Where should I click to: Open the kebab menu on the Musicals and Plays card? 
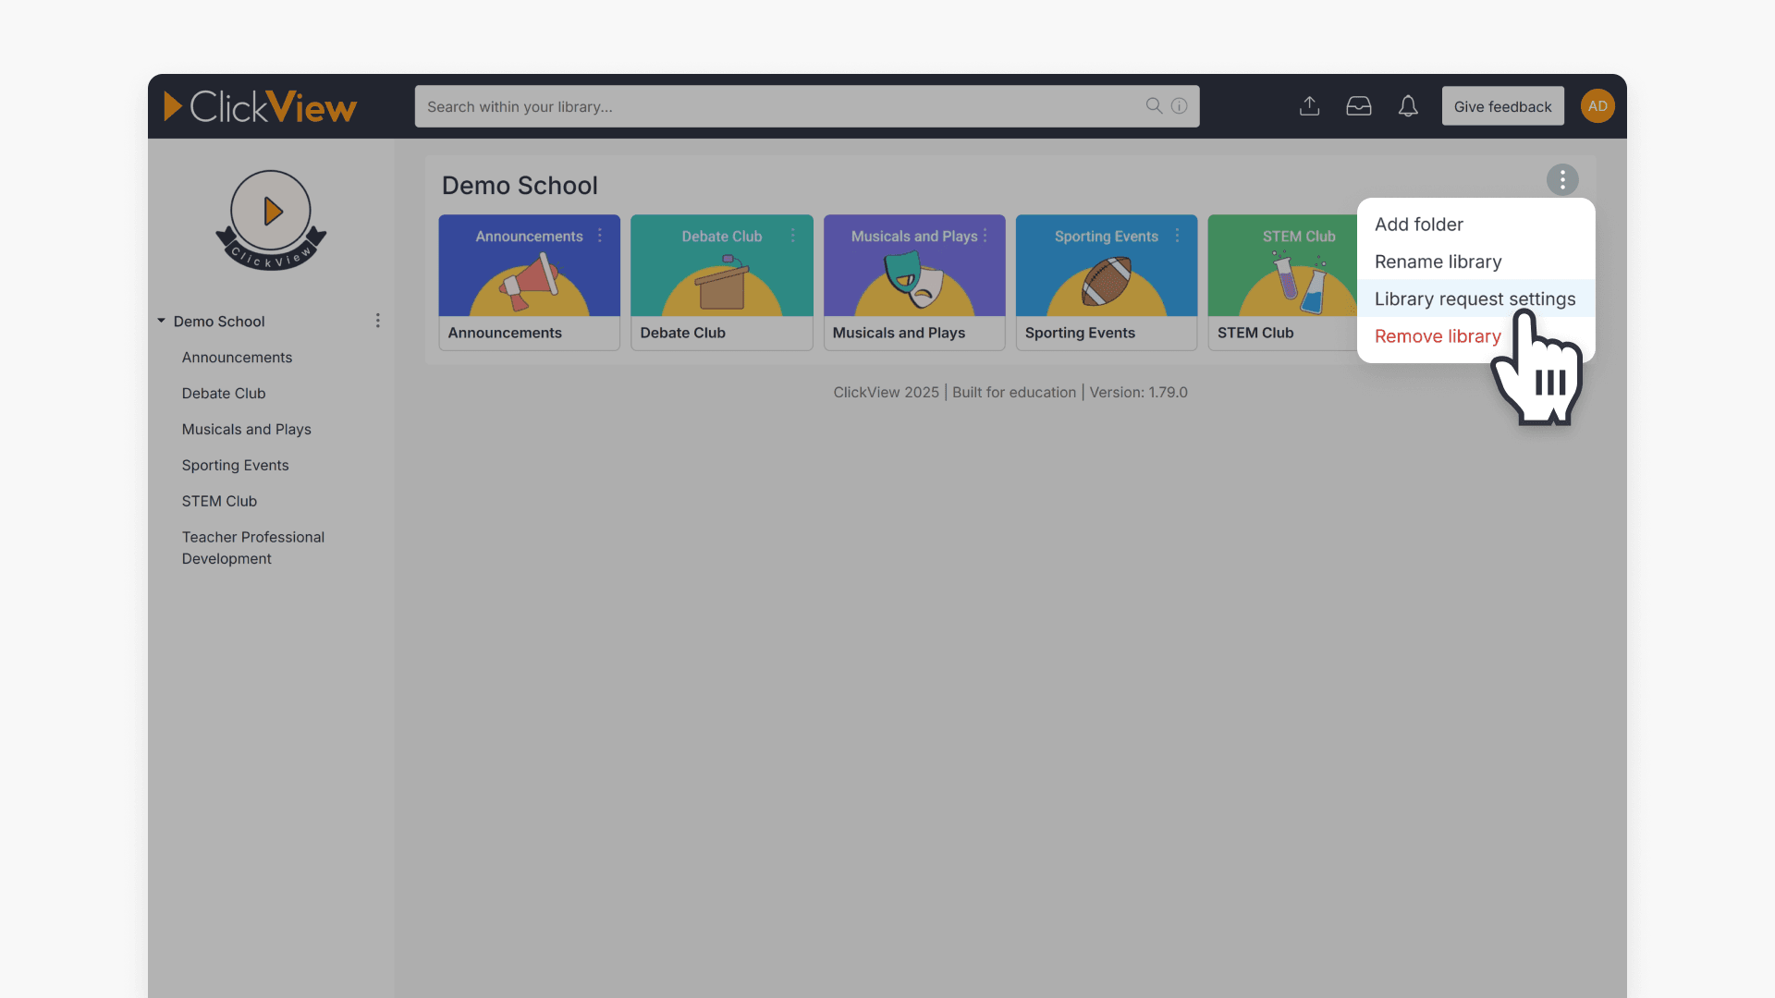tap(984, 236)
